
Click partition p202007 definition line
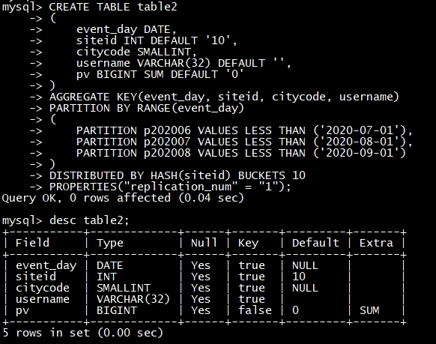tap(244, 142)
